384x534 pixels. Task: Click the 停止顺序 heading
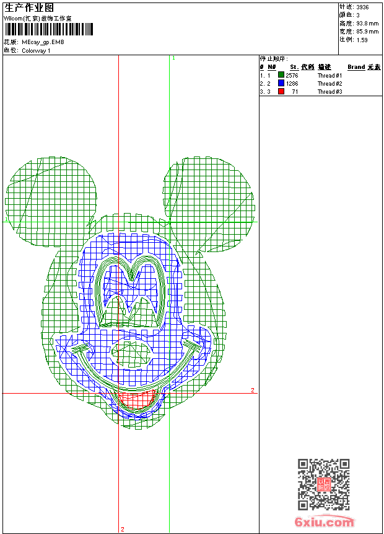(x=274, y=59)
